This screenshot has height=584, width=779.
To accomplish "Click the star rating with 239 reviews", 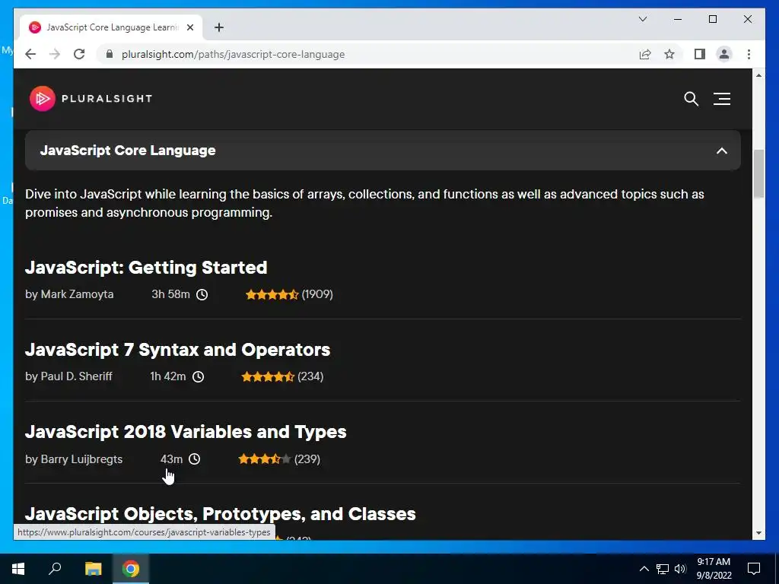I will click(264, 459).
